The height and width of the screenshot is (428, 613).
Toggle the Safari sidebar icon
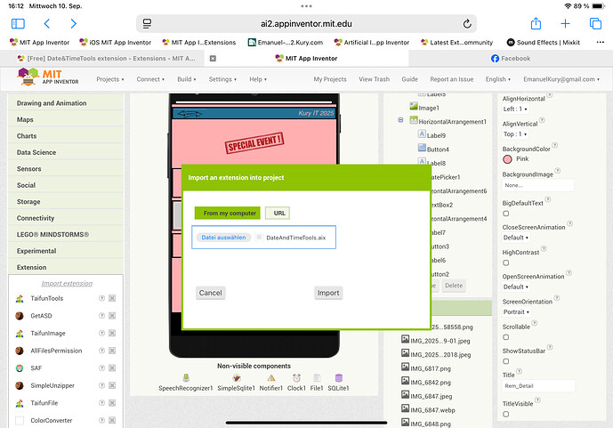tap(18, 24)
